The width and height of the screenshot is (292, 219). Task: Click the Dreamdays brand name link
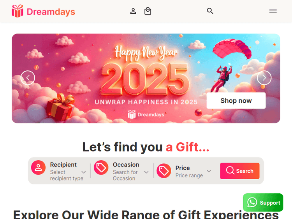[x=51, y=12]
